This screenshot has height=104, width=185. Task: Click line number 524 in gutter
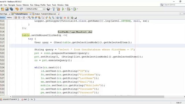(2, 67)
